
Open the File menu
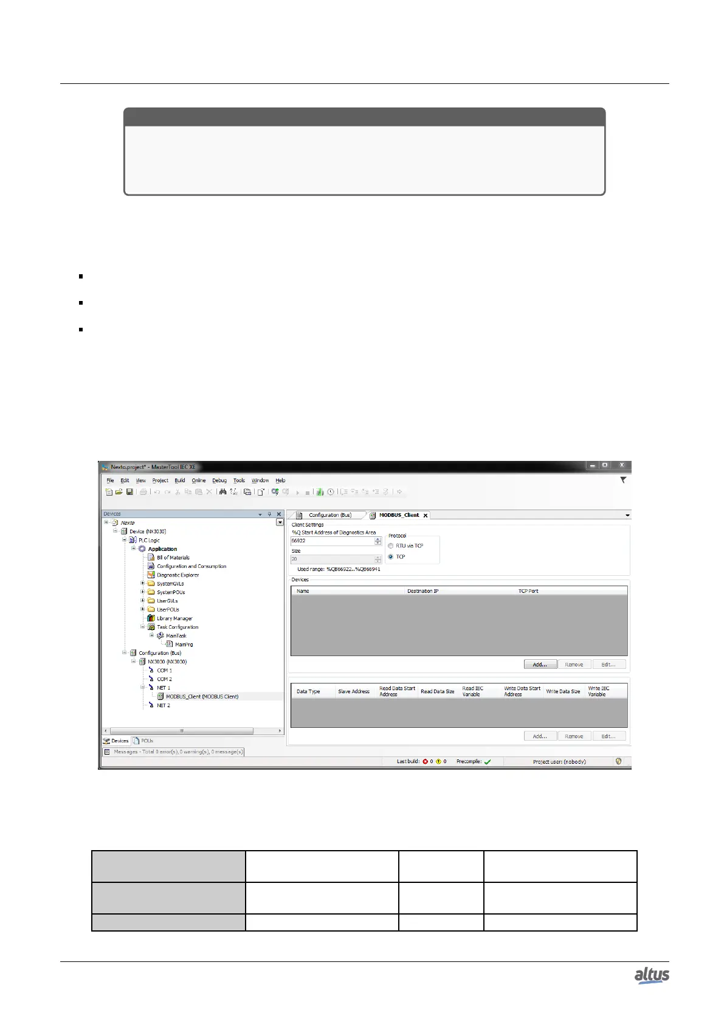click(110, 480)
